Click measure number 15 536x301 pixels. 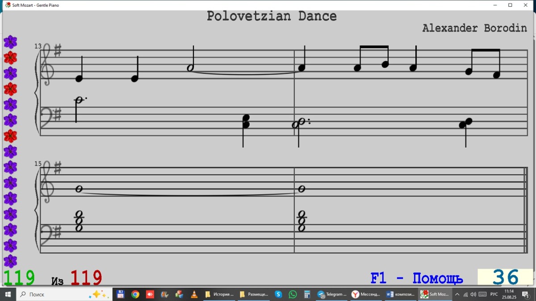click(x=38, y=164)
